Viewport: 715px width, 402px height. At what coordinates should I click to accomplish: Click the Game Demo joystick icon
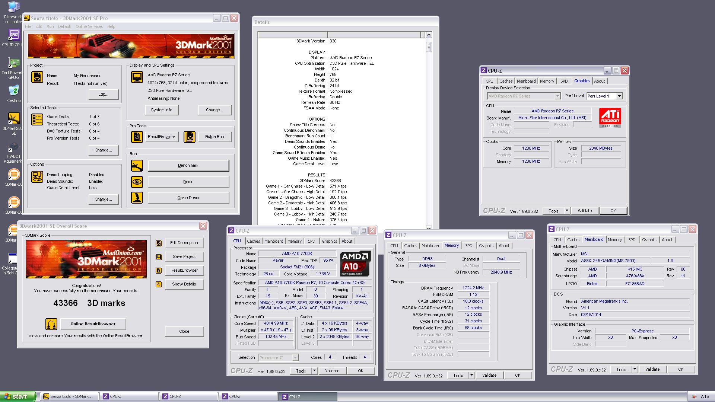[x=137, y=198]
